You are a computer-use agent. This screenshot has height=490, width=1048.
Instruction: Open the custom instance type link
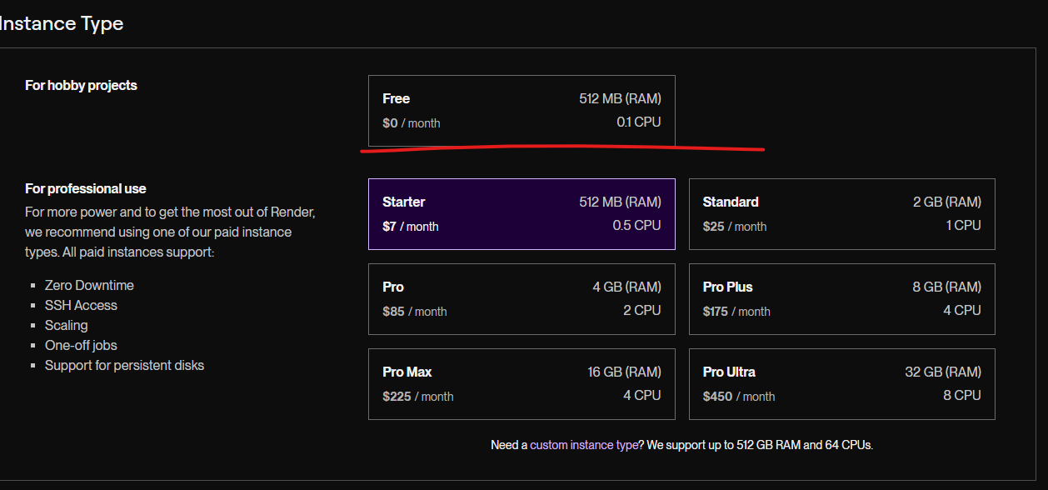(584, 445)
